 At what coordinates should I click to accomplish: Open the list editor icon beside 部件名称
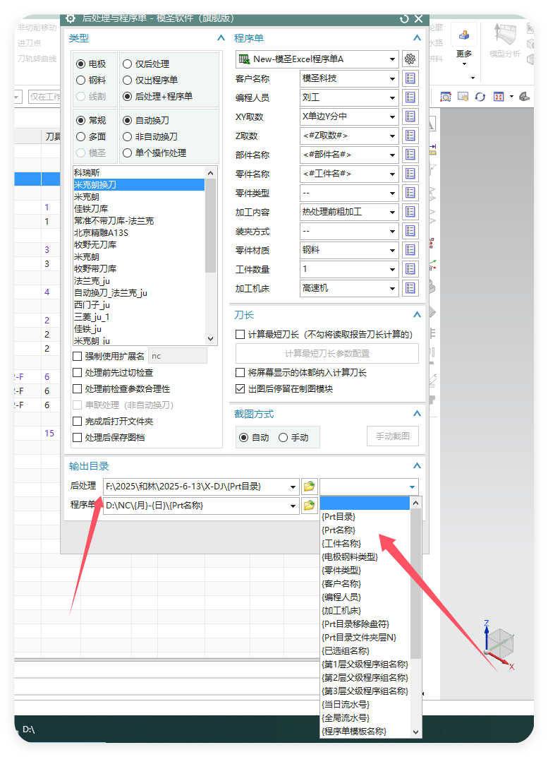pos(410,155)
